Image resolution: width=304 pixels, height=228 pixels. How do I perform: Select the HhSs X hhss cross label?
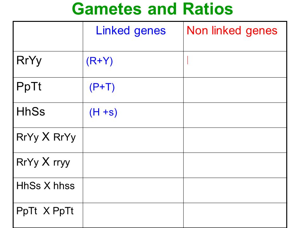pyautogui.click(x=46, y=186)
